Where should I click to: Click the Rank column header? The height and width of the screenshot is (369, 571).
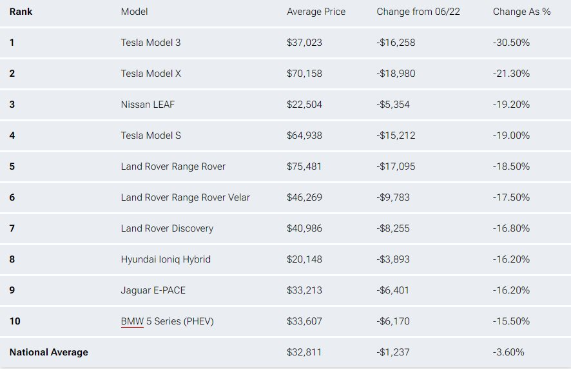click(x=21, y=12)
